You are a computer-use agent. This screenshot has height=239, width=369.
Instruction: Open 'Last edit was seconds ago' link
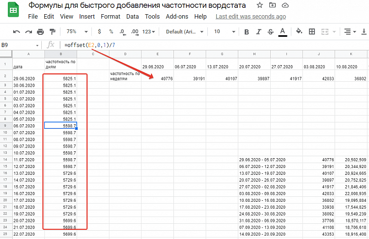[251, 17]
